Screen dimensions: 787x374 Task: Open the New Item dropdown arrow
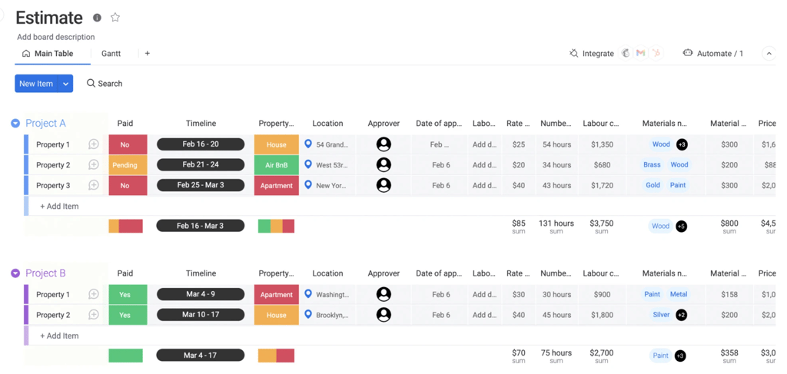(65, 84)
